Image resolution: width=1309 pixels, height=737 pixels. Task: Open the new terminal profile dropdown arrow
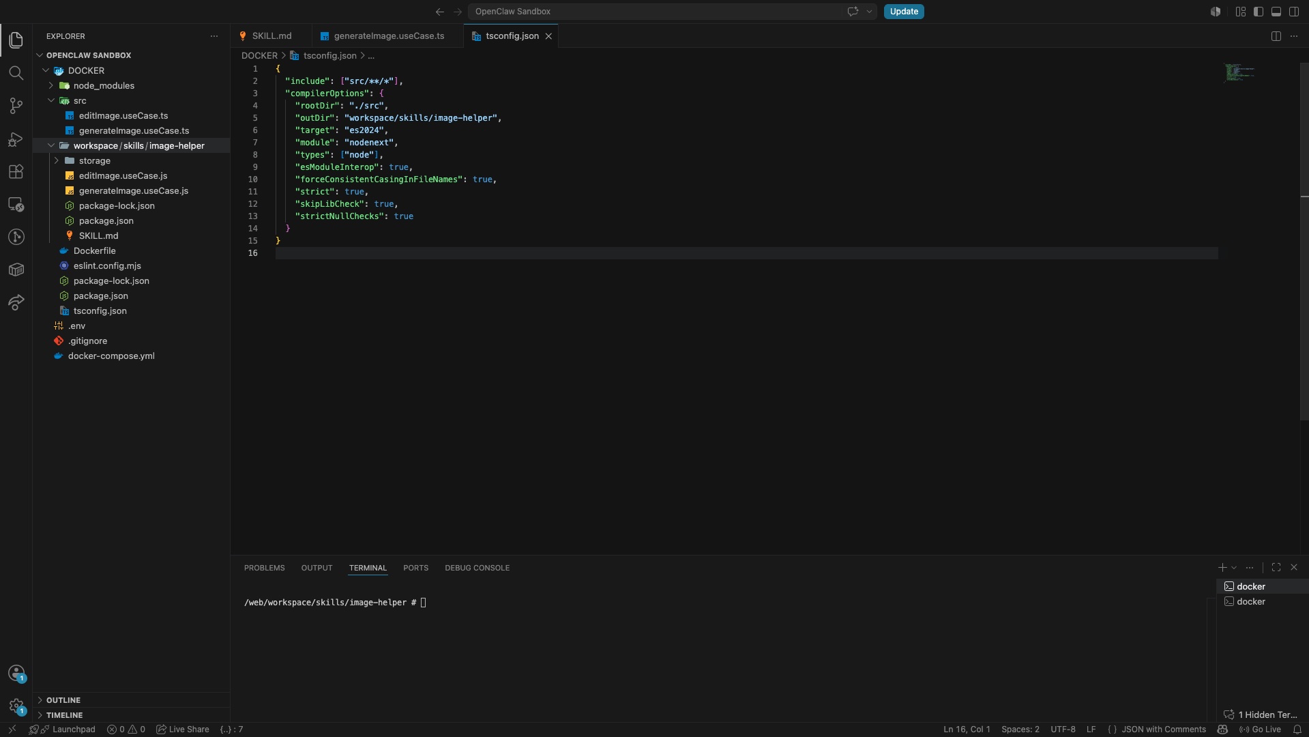coord(1233,568)
